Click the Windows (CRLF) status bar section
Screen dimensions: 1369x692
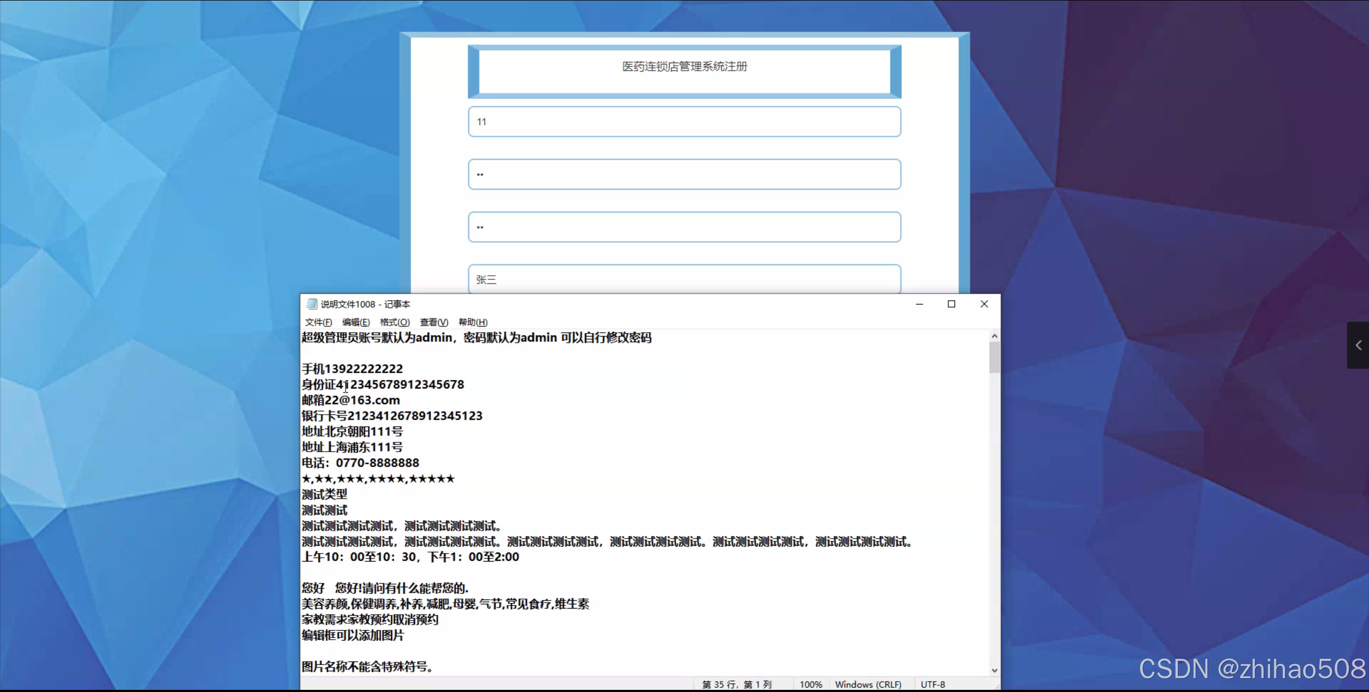click(868, 685)
